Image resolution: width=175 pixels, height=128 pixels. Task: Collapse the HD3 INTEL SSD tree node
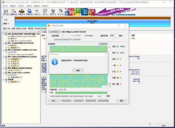click(x=4, y=57)
